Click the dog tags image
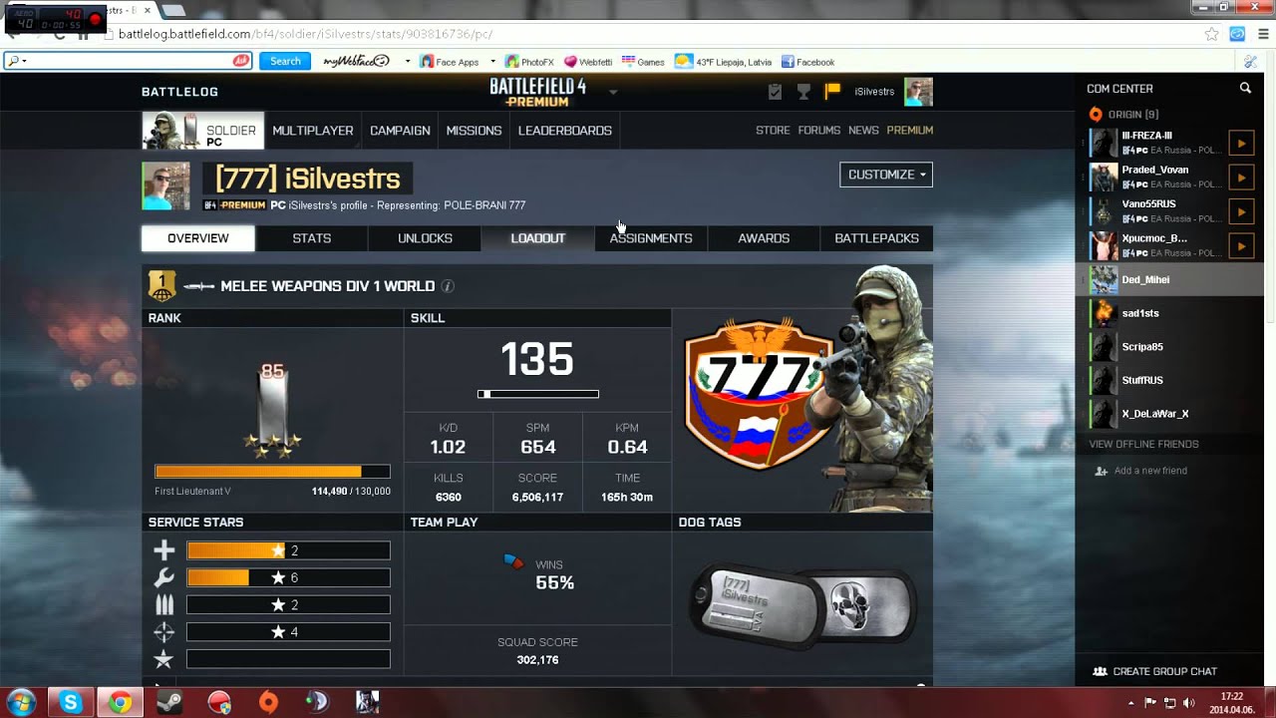 point(802,604)
